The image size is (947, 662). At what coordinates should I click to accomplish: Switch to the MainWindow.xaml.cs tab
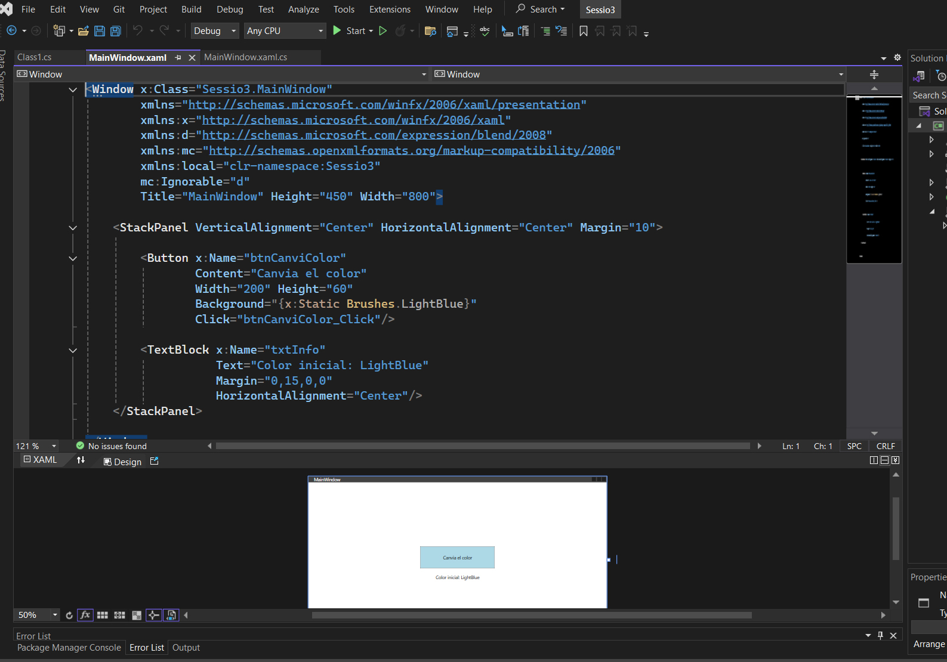[245, 57]
